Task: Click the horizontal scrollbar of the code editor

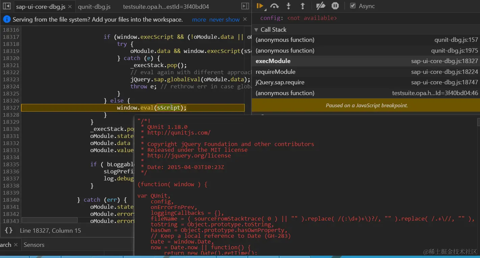Action: click(x=50, y=220)
